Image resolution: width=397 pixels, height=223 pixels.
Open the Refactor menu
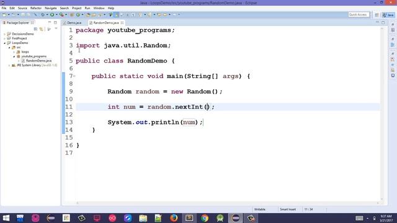tap(36, 8)
